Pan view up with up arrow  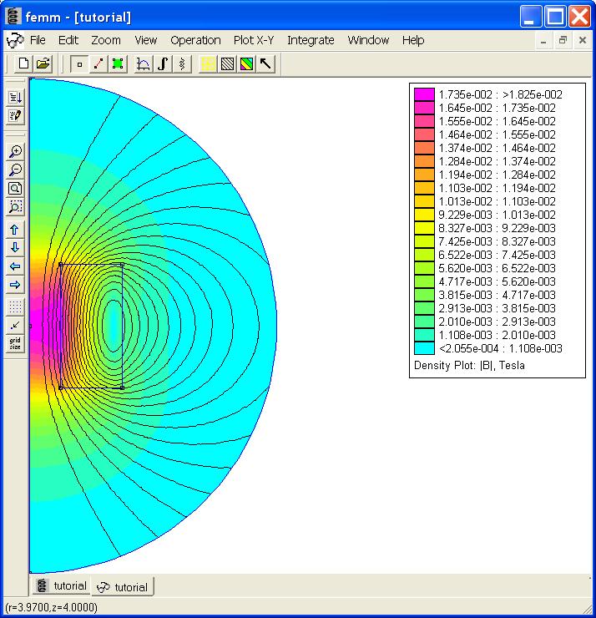tap(15, 230)
